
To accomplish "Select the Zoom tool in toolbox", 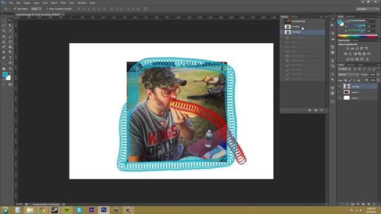I will click(x=10, y=69).
